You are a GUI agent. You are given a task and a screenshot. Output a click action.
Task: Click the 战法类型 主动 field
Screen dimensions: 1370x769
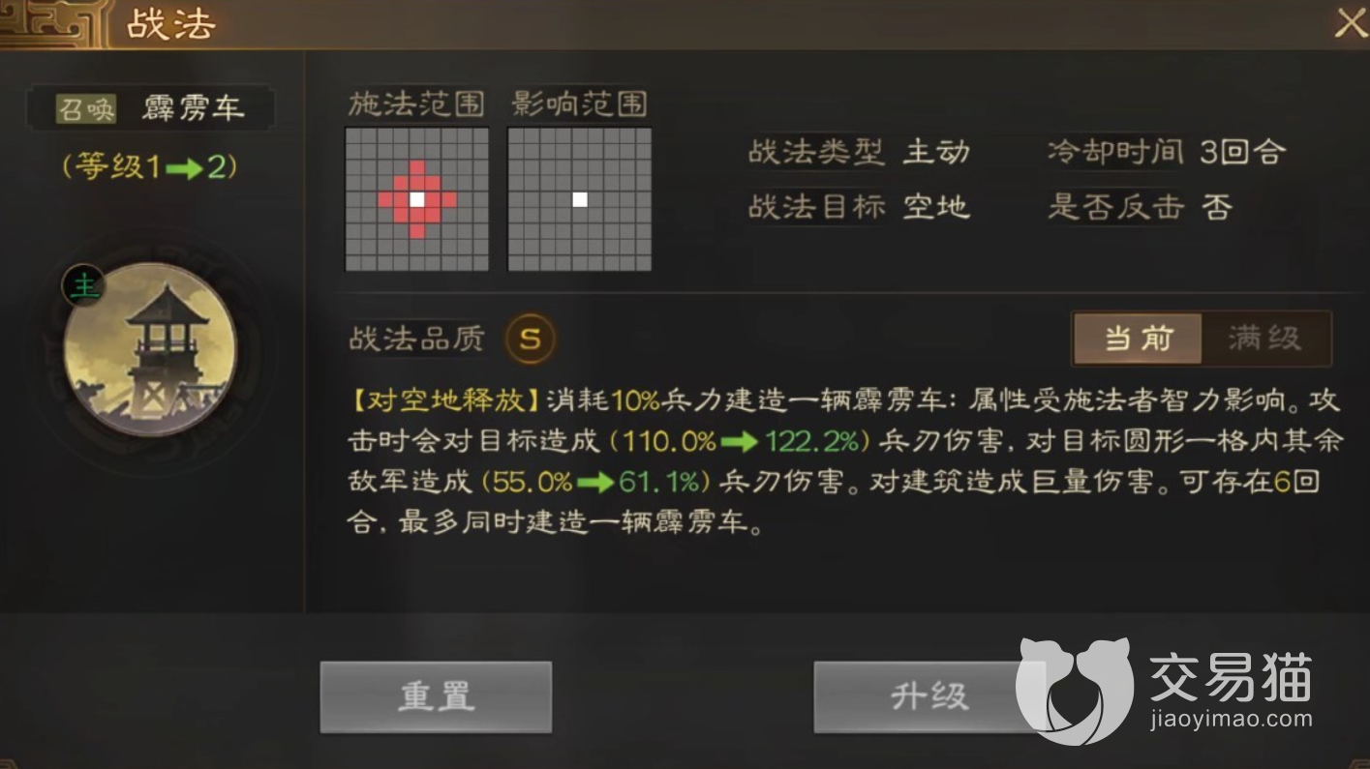858,152
